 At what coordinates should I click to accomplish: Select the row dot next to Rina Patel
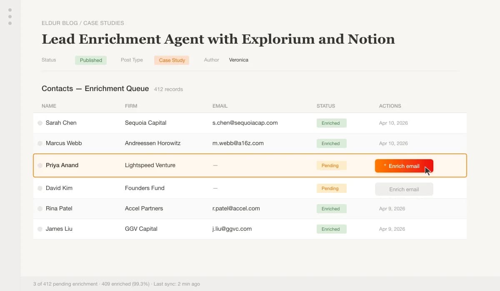coord(40,209)
